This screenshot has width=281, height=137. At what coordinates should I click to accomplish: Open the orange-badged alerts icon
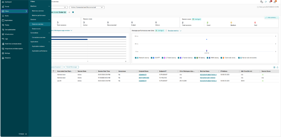click(275, 2)
